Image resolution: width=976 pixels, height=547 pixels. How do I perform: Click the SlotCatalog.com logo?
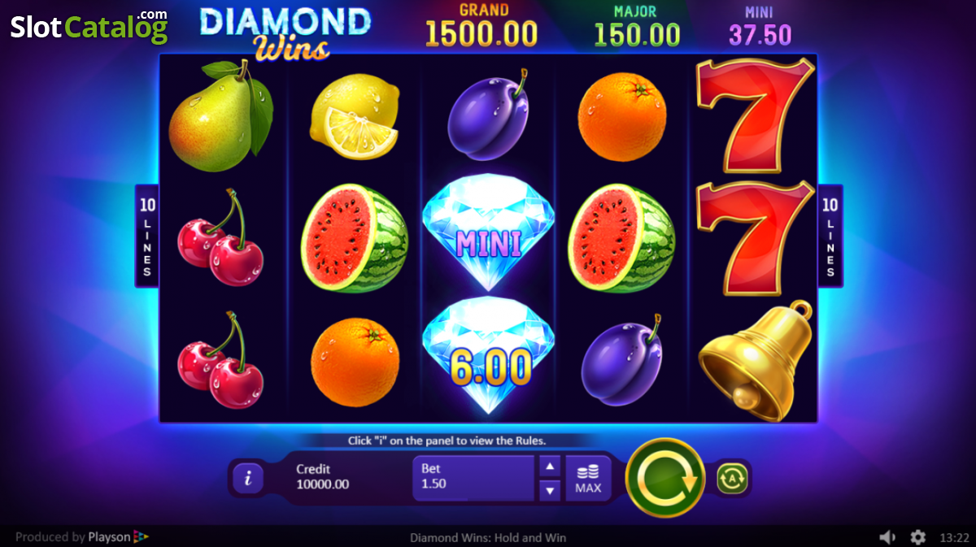coord(89,26)
